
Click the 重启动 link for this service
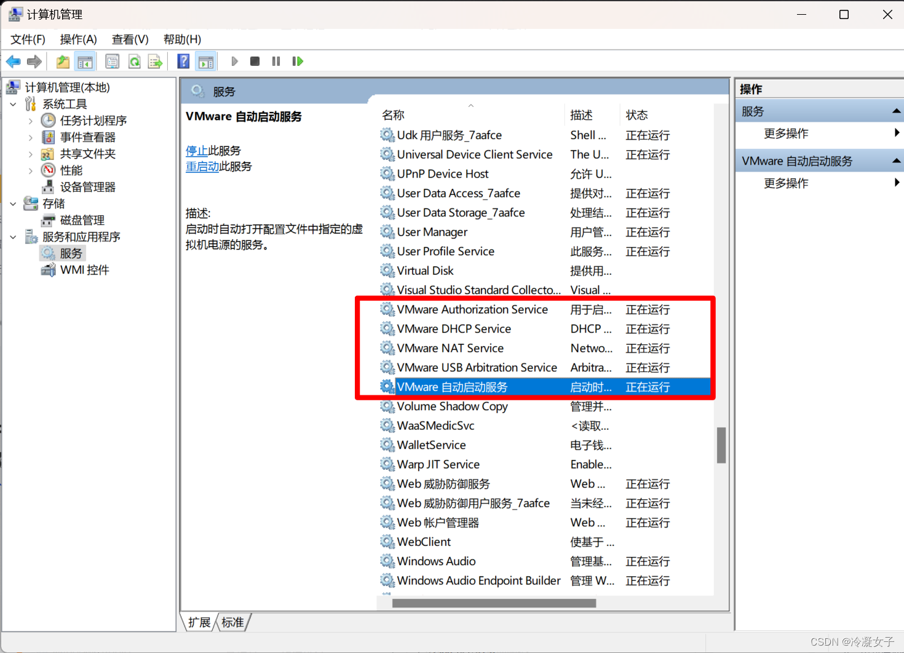(202, 167)
